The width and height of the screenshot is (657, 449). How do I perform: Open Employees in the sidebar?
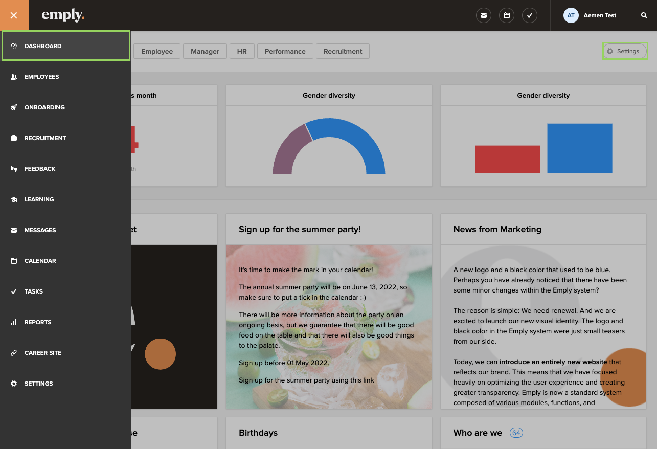click(41, 77)
